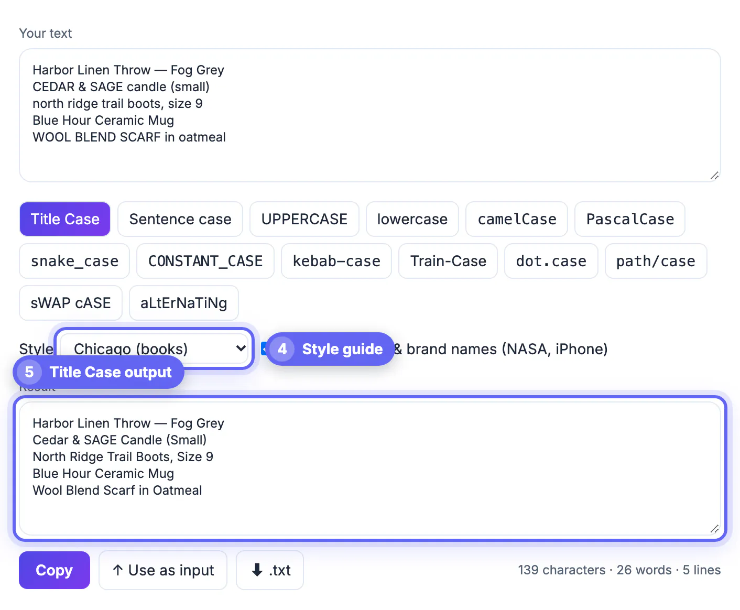Click the 'Harbor Linen Throw — Fog Grey' result line
The width and height of the screenshot is (740, 610).
(x=128, y=423)
